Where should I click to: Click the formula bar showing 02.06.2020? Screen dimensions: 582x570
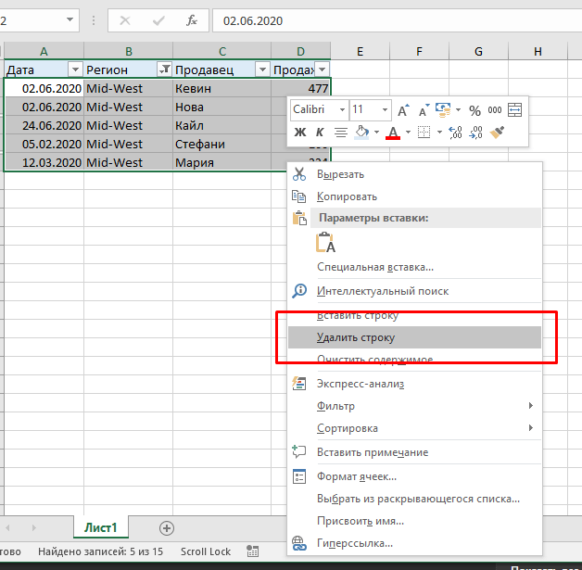click(398, 20)
